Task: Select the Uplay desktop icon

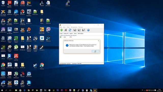Action: coord(16,83)
